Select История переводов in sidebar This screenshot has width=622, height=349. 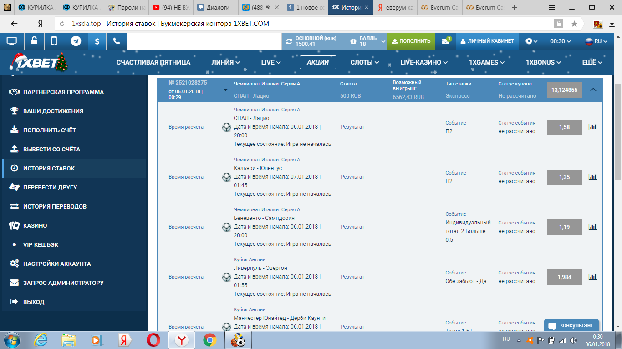coord(55,206)
